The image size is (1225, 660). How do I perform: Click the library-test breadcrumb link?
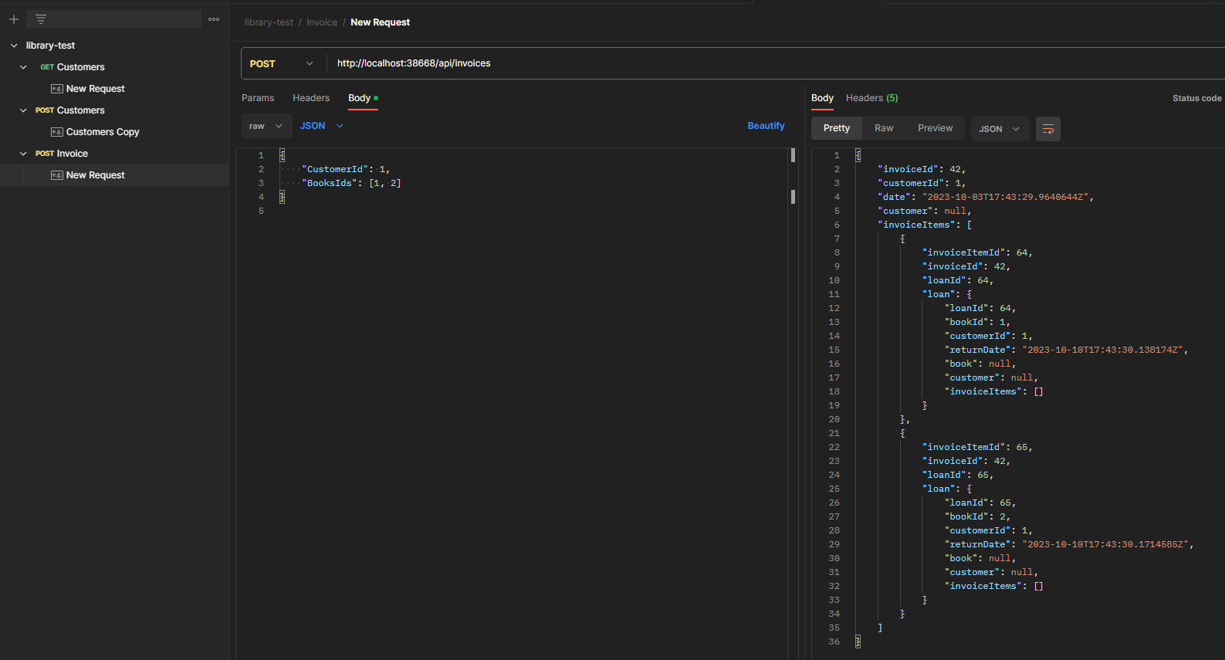[269, 22]
